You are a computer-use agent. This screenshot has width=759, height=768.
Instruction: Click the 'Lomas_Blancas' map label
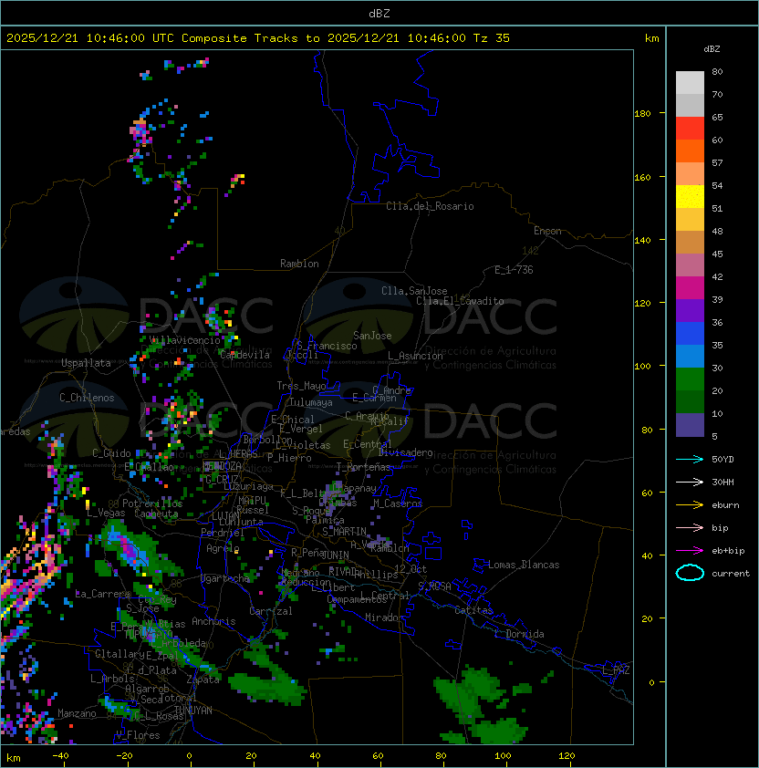524,565
